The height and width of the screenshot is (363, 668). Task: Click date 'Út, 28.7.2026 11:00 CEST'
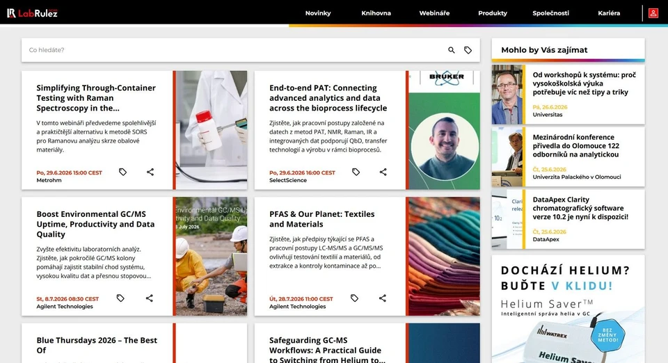pyautogui.click(x=301, y=299)
